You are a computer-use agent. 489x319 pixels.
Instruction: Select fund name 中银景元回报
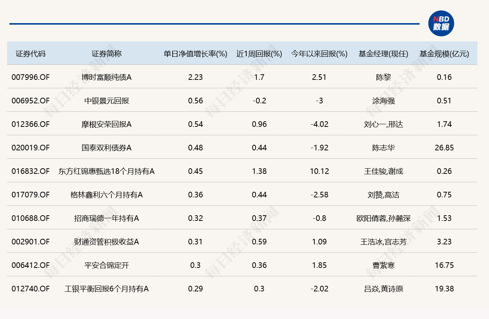(x=107, y=101)
